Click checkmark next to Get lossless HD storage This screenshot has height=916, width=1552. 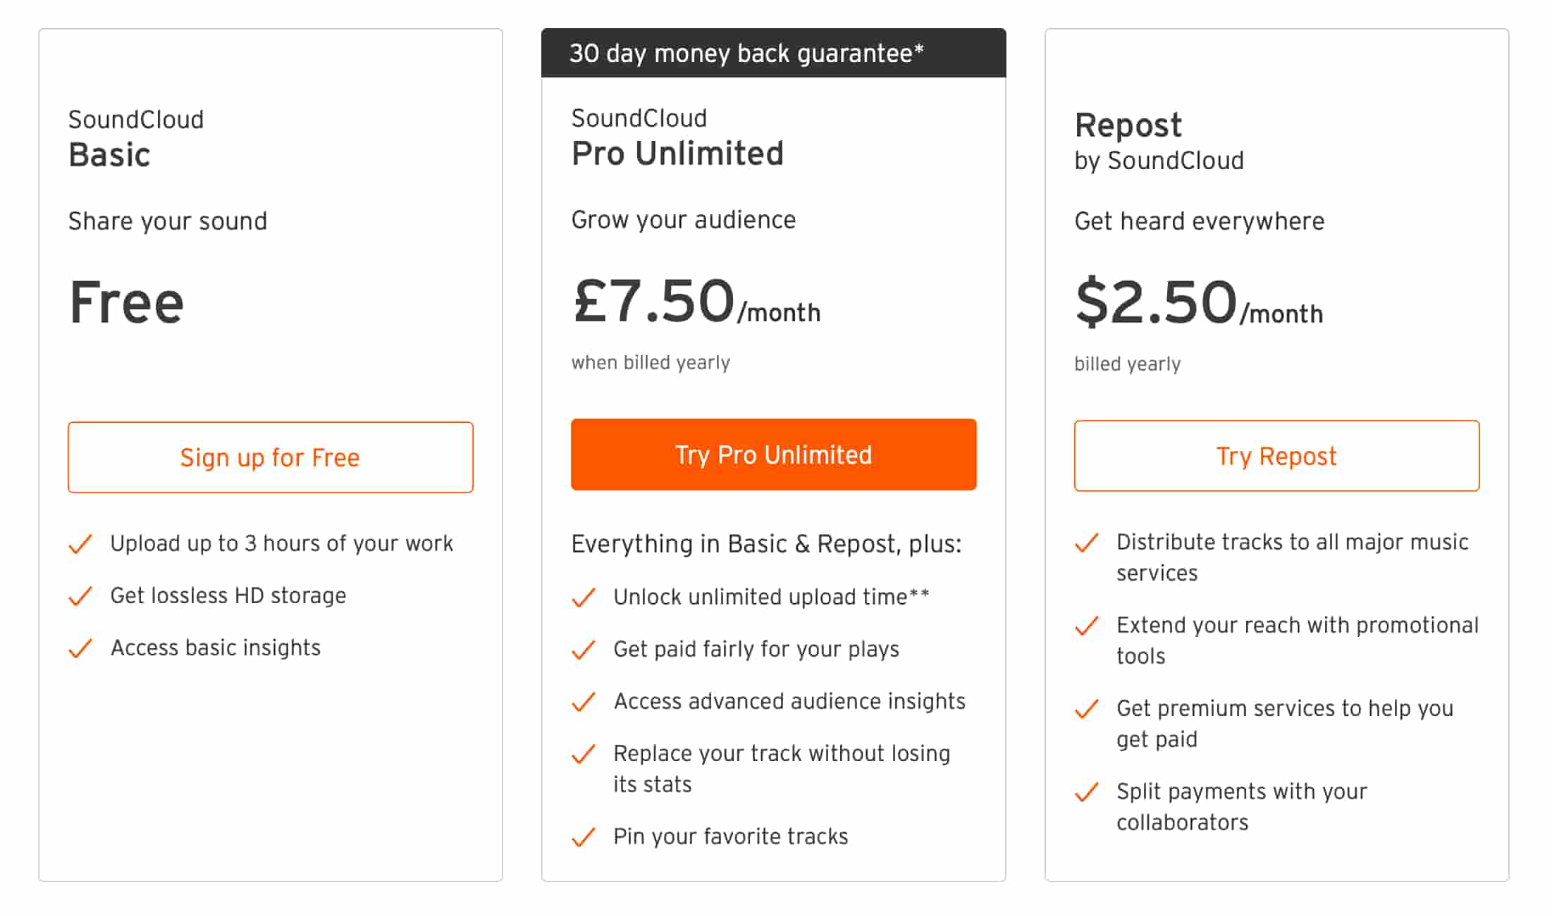point(80,596)
